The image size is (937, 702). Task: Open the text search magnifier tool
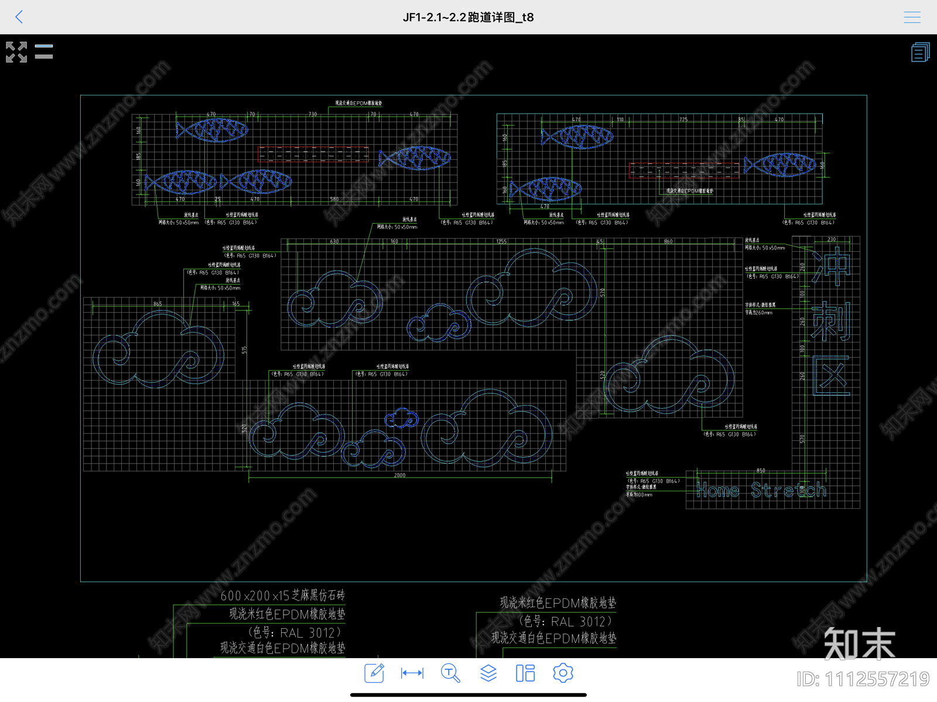click(450, 673)
